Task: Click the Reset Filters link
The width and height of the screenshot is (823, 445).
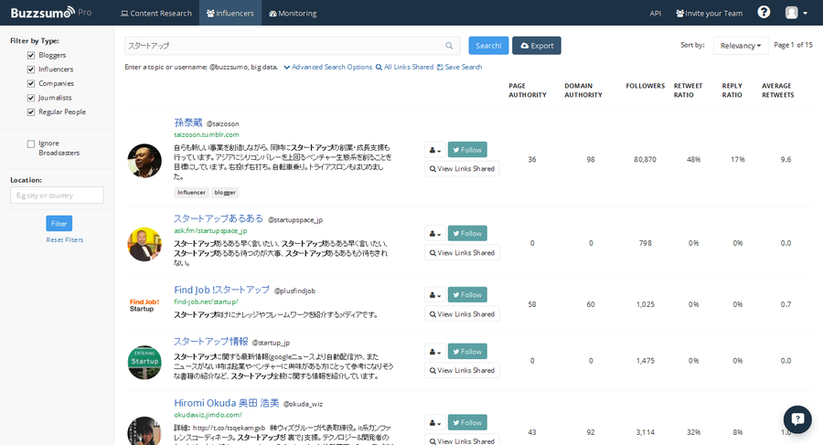Action: coord(65,239)
